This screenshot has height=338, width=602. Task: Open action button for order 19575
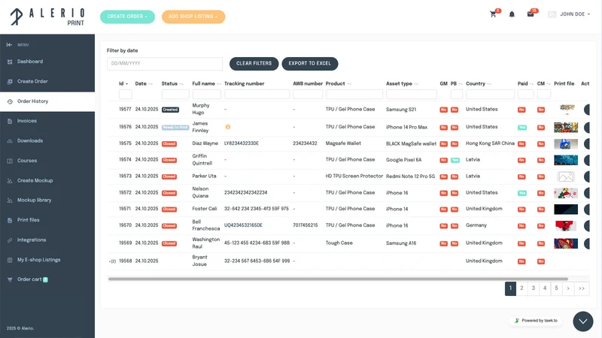coord(587,143)
